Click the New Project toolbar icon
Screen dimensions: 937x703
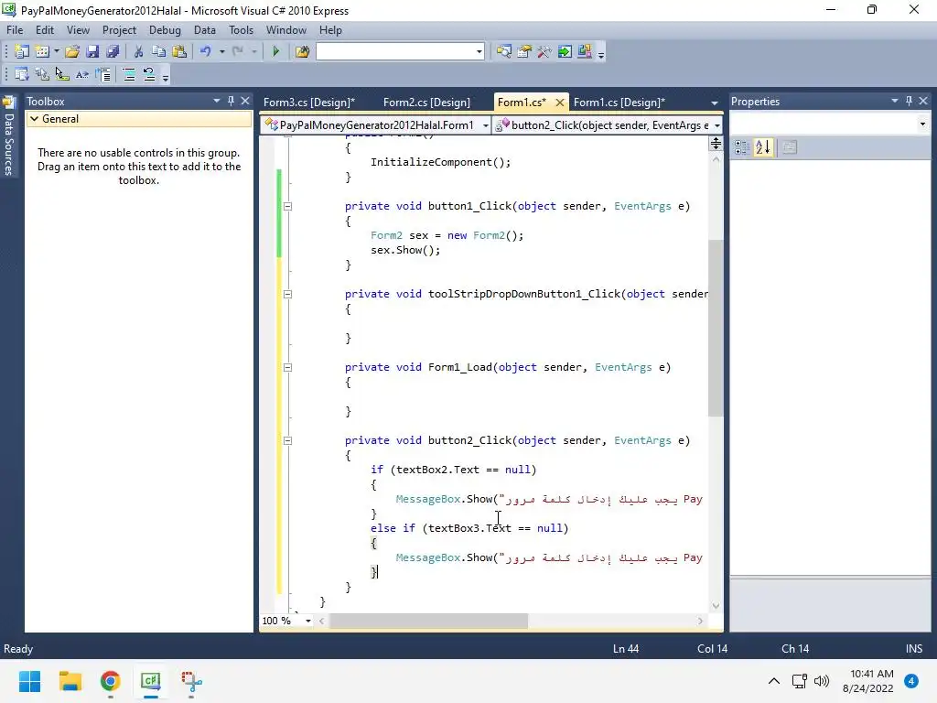pyautogui.click(x=22, y=52)
